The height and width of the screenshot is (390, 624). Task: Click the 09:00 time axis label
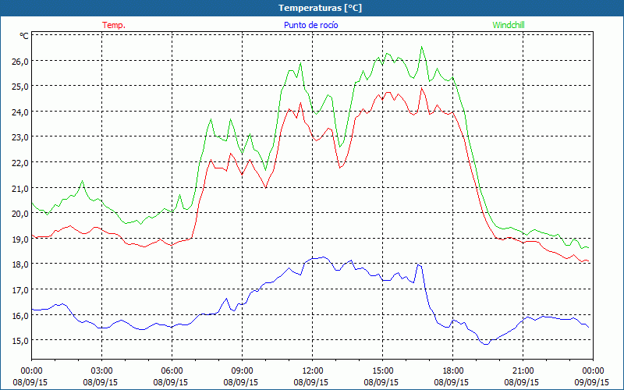[x=242, y=371]
